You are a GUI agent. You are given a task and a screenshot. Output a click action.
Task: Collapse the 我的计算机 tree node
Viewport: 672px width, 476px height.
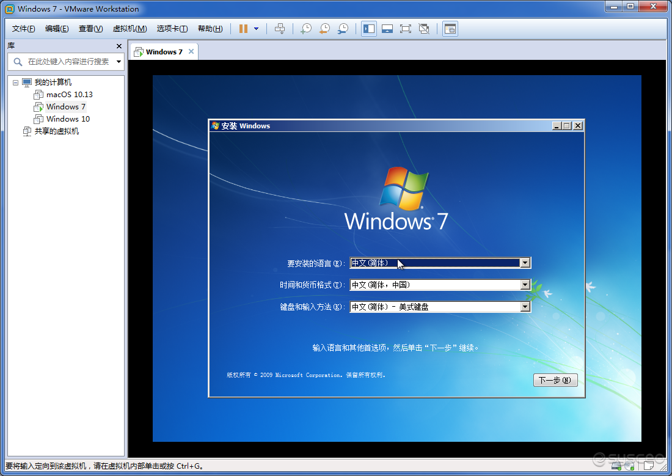pos(15,82)
